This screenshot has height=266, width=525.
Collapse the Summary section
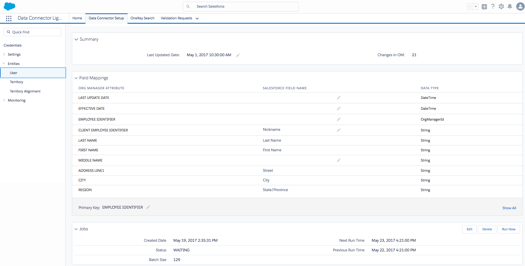76,40
